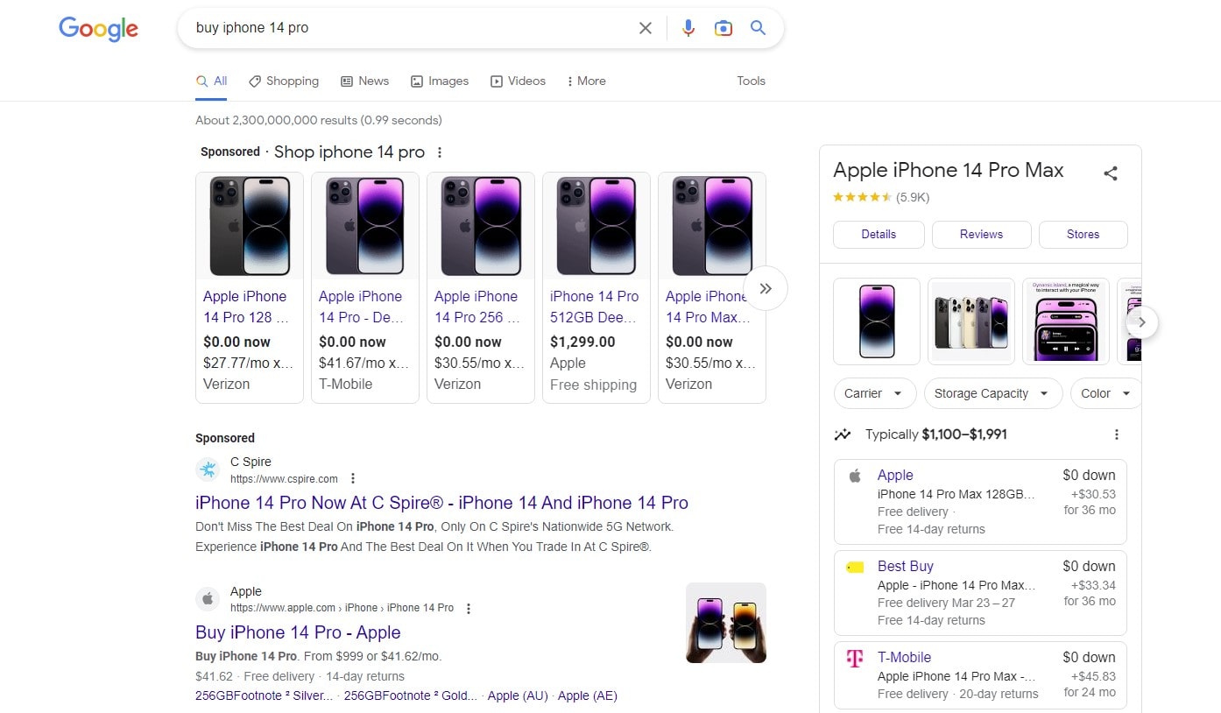Click the Reviews button in product panel
Viewport: 1221px width, 713px height.
(x=981, y=234)
